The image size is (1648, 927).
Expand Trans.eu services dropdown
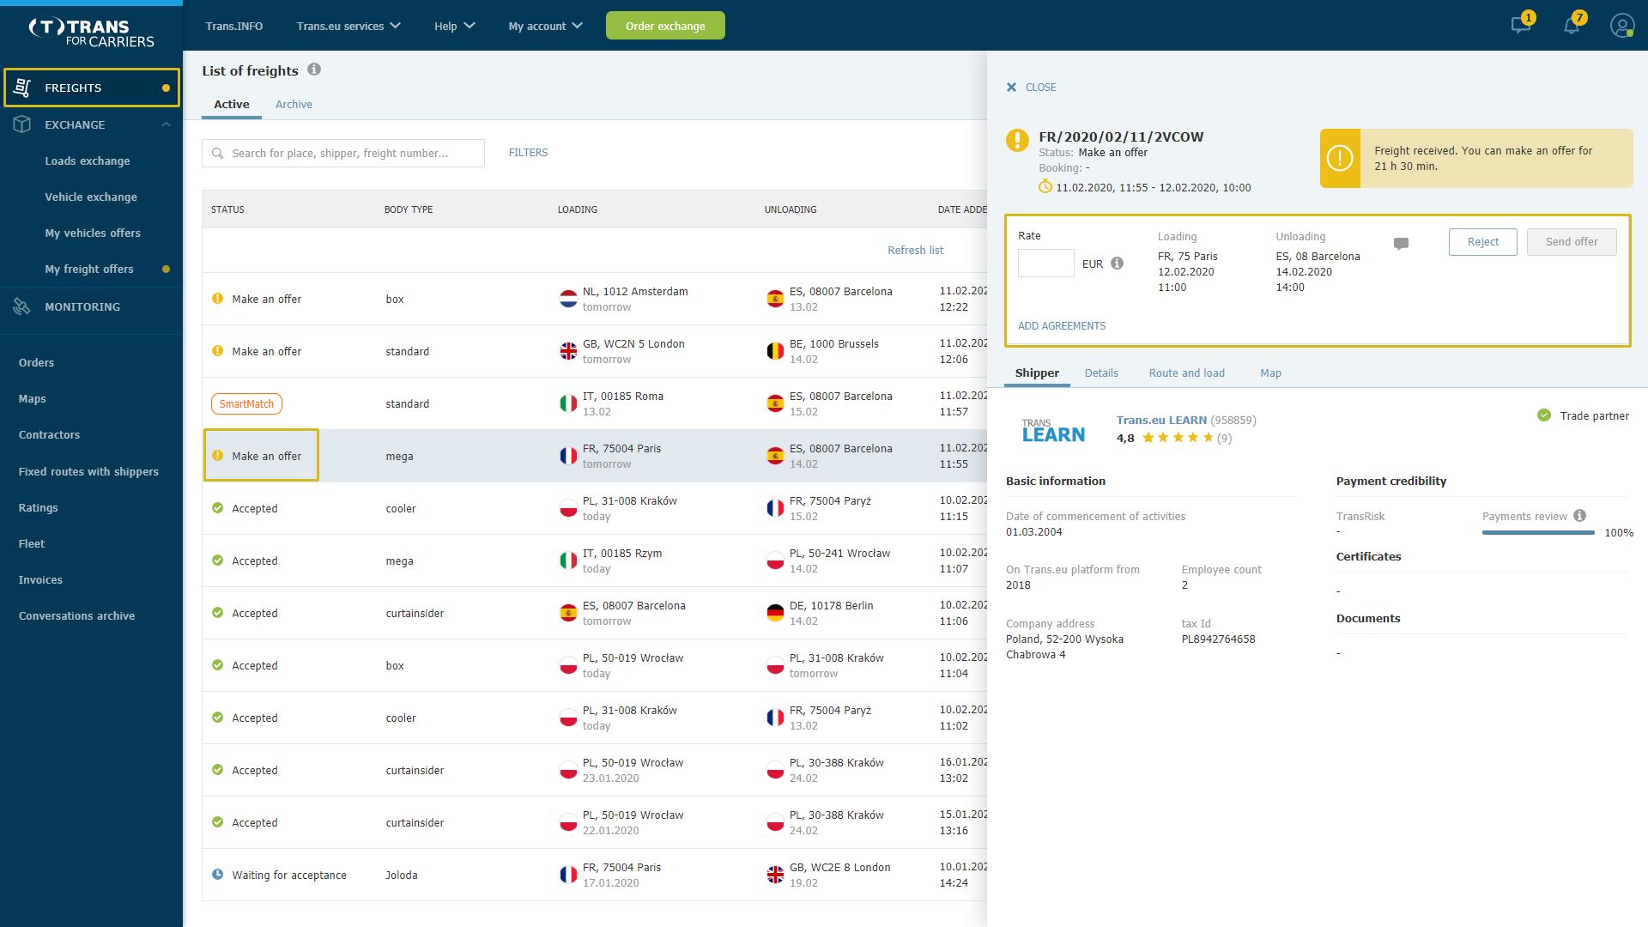click(x=348, y=26)
